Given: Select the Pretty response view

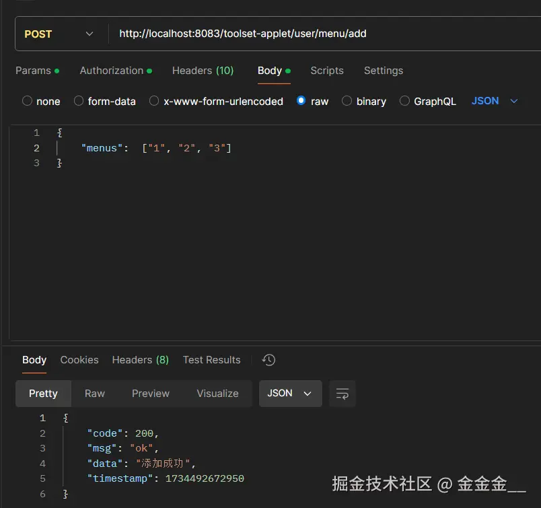Looking at the screenshot, I should 43,394.
